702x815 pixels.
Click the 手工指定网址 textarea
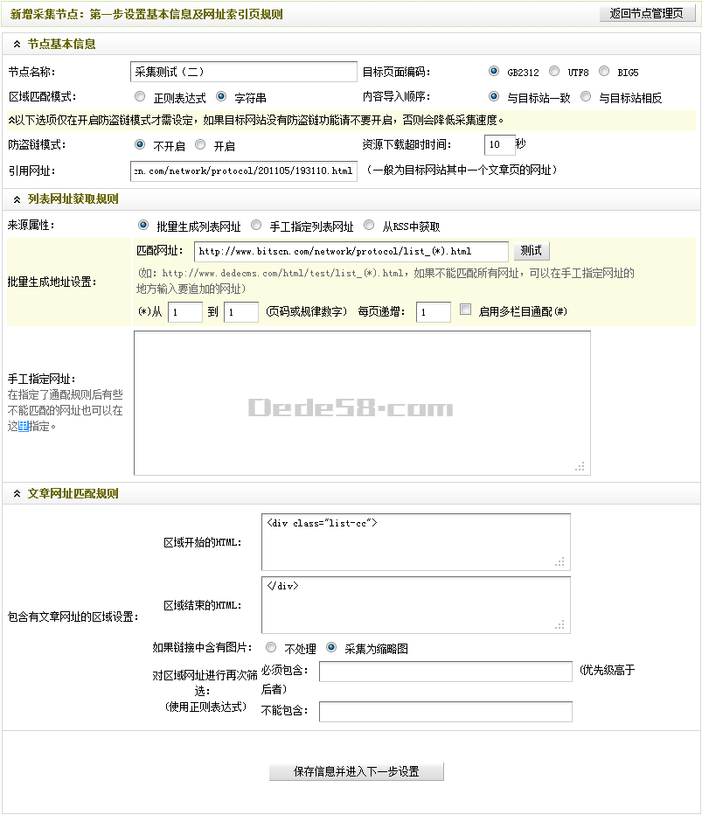coord(362,402)
